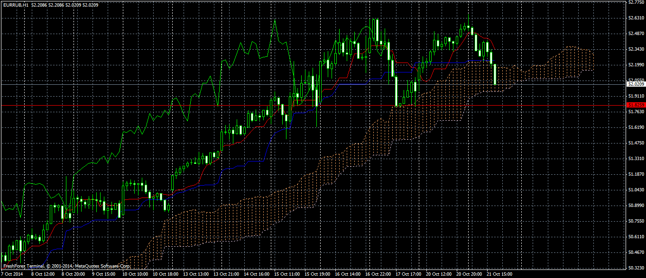Click the 52.4870 price axis label
The height and width of the screenshot is (278, 646).
(x=636, y=34)
